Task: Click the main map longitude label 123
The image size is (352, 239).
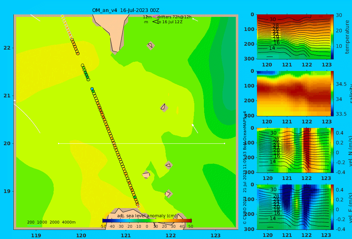Action: [x=216, y=235]
